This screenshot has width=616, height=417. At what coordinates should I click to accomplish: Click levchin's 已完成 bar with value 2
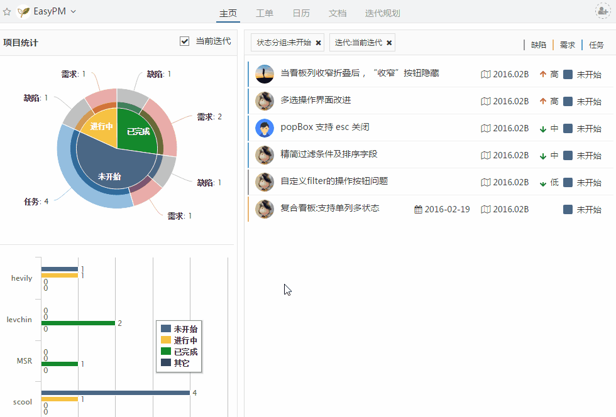78,323
